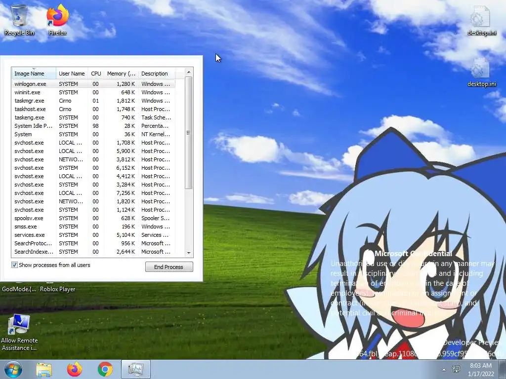Select the taskmgr.exe process row
Screen dimensions: 506x379
pyautogui.click(x=93, y=101)
